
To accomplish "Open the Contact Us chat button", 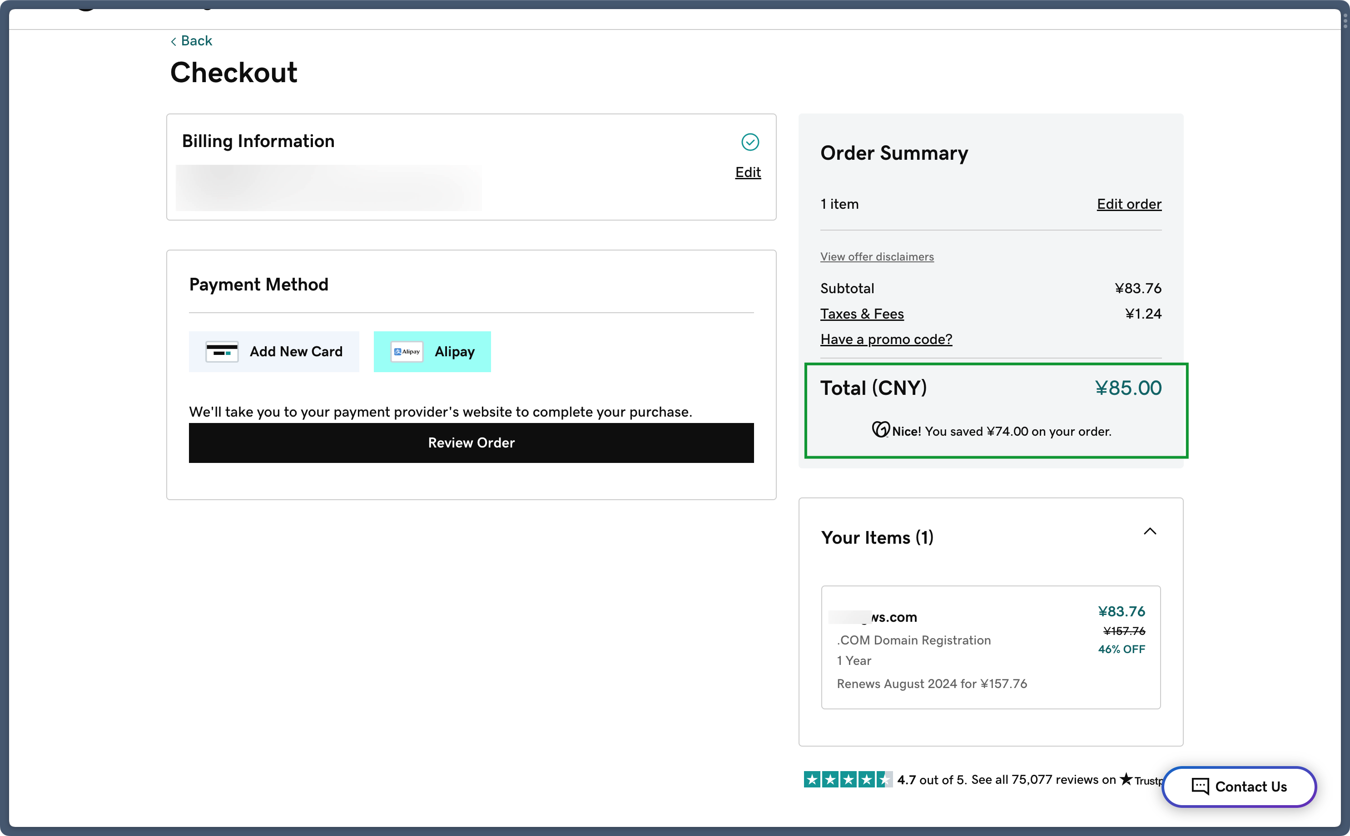I will coord(1239,786).
